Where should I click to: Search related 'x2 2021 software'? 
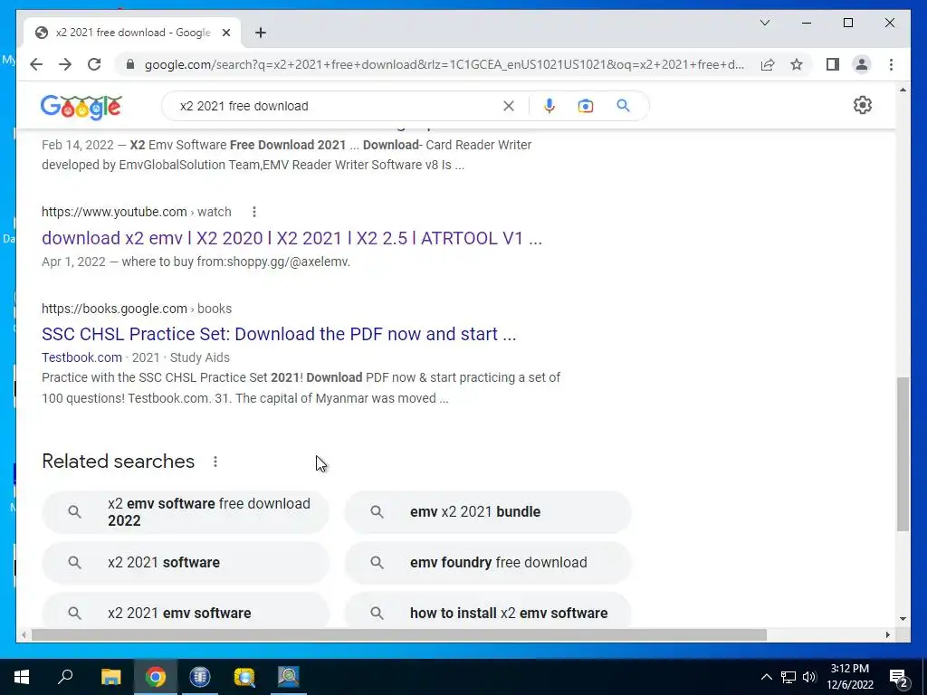(186, 563)
